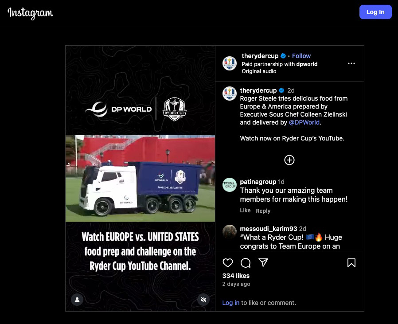
Task: Follow theryder cup account
Action: click(x=301, y=56)
